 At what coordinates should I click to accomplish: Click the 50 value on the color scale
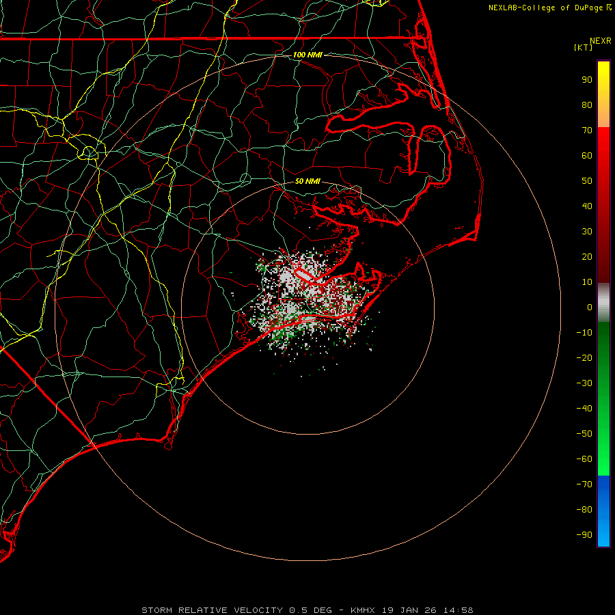click(x=587, y=181)
